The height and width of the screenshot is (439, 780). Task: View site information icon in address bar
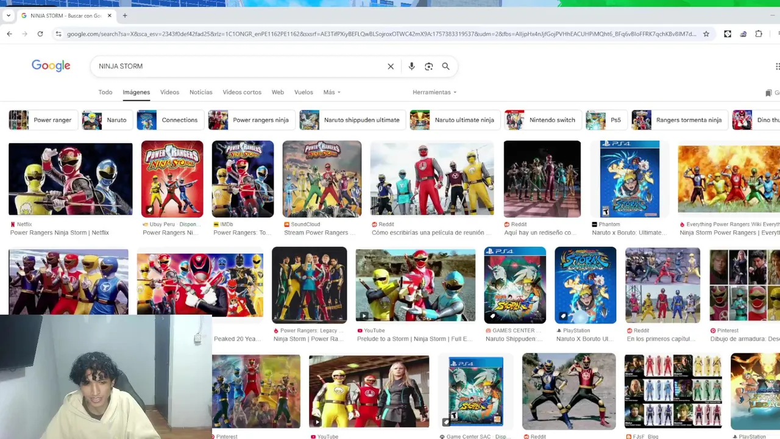coord(58,34)
